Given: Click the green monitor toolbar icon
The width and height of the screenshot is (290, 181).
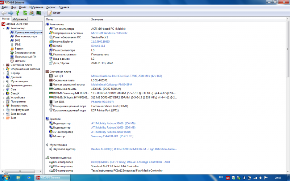Looking at the screenshot, I should point(39,13).
